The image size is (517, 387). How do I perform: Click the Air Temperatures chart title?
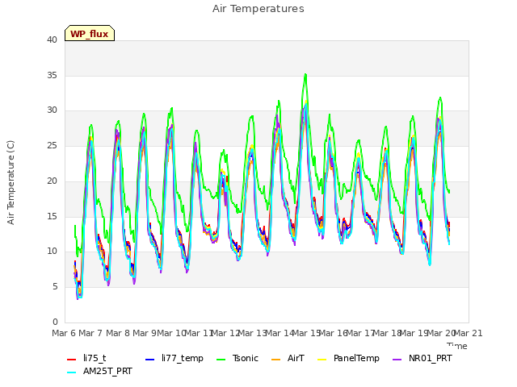(258, 9)
